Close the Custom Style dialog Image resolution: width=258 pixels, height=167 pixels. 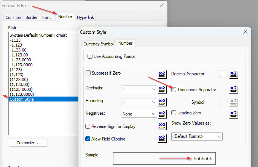coord(245,32)
